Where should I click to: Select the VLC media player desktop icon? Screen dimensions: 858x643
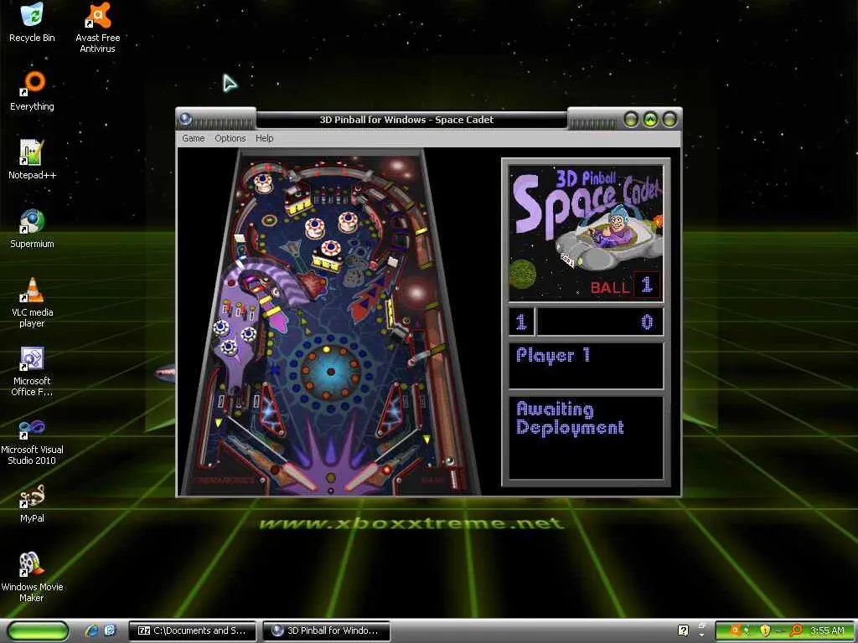coord(32,302)
